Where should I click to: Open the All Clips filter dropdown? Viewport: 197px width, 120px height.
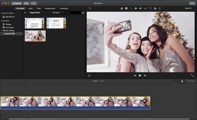57,13
